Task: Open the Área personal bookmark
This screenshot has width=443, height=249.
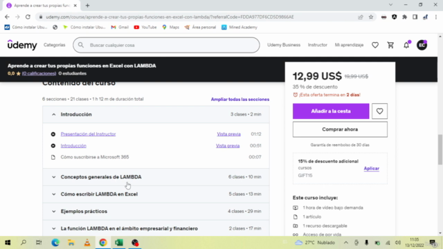Action: click(200, 27)
